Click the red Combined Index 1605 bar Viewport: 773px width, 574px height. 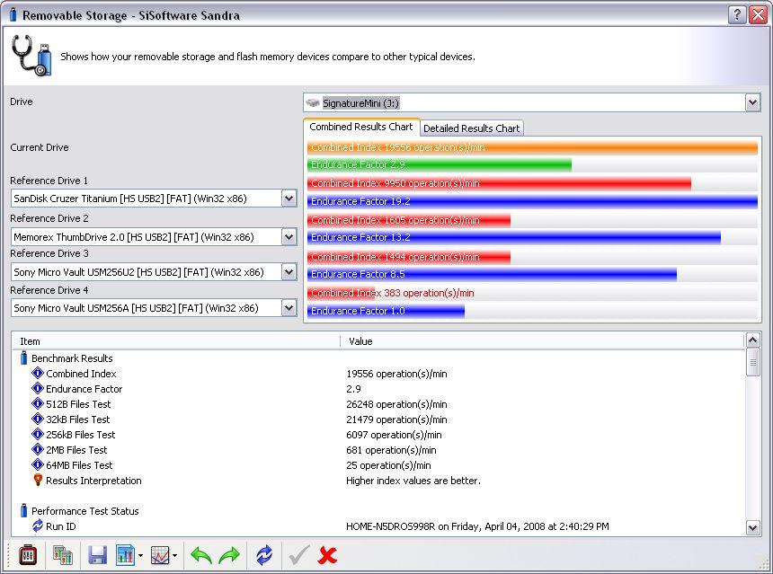(409, 220)
